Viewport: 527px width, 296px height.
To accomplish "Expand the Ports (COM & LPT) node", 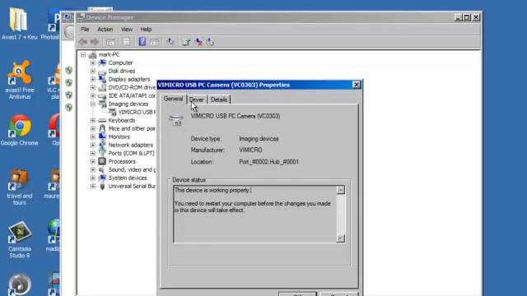I will coord(93,154).
